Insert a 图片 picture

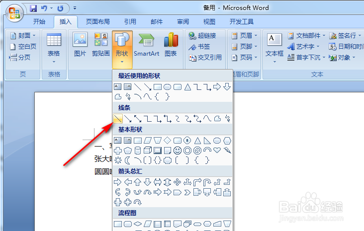(80, 45)
